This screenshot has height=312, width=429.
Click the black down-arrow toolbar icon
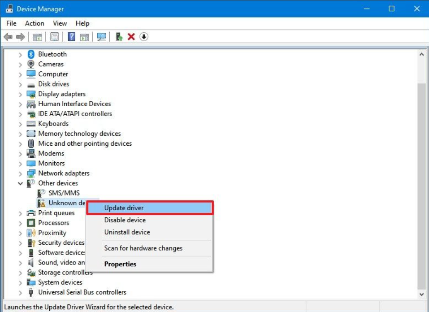click(143, 37)
